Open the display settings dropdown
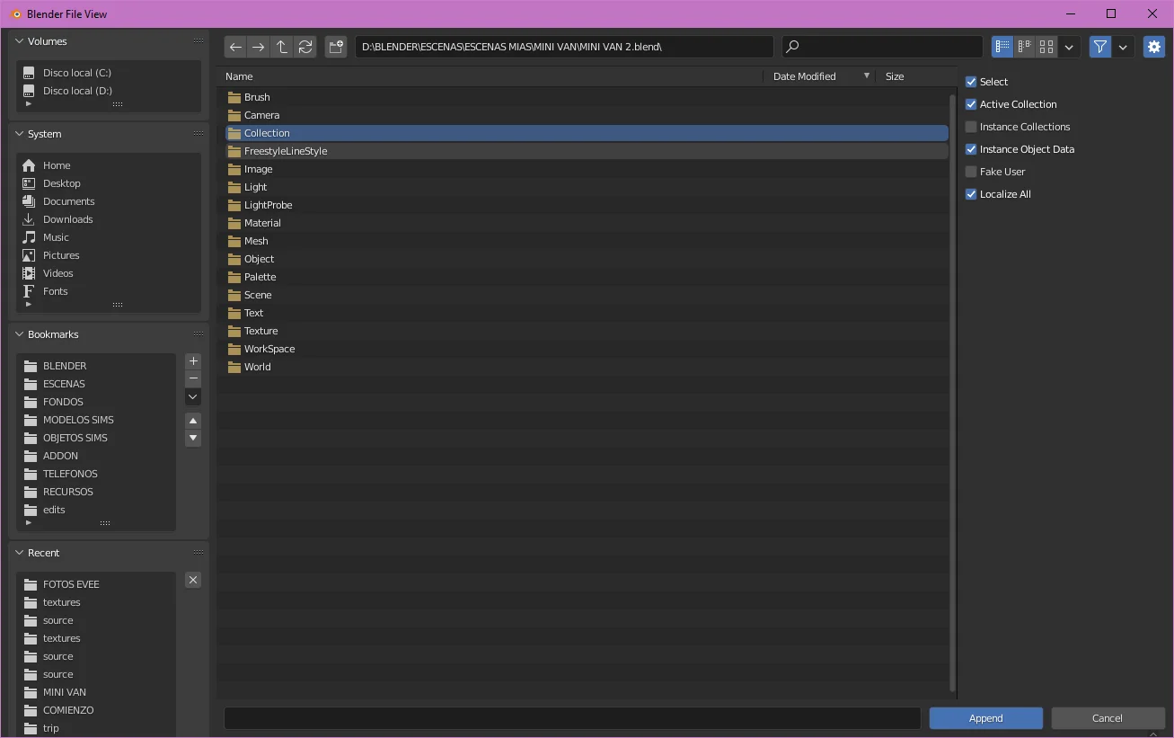The width and height of the screenshot is (1174, 738). (1069, 47)
